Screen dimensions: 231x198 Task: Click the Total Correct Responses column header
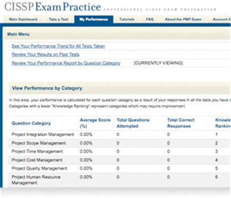181,123
